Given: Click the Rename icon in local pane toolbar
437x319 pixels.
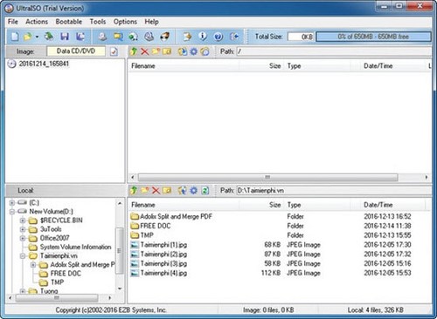Looking at the screenshot, I should pos(167,190).
